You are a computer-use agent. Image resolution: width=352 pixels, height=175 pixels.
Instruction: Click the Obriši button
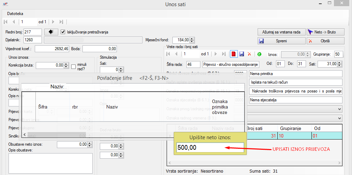(325, 41)
